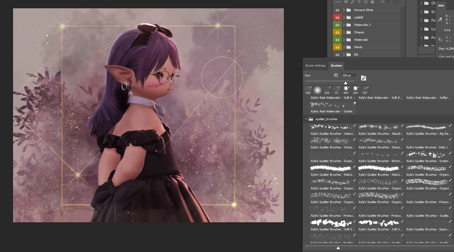
Task: Click the lock all icon in the Layers panel
Action: point(372,2)
